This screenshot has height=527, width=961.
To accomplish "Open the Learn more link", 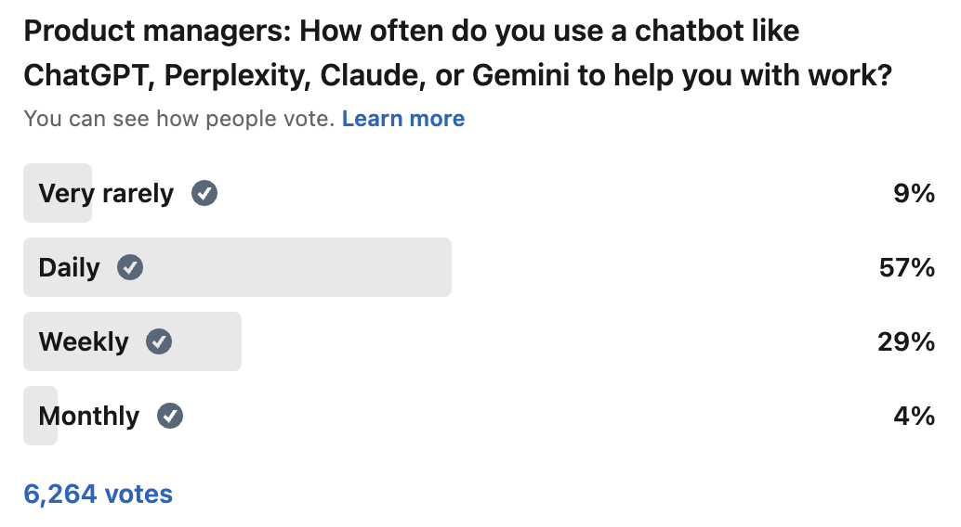I will pyautogui.click(x=403, y=118).
